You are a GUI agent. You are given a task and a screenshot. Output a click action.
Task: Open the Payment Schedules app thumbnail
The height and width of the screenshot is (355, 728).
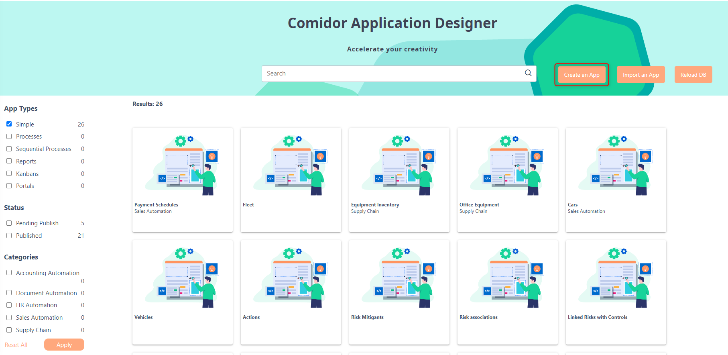point(183,166)
